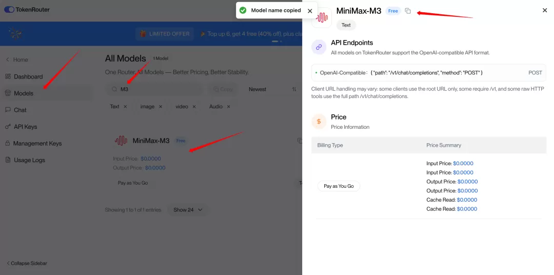This screenshot has height=275, width=554.
Task: Remove the Text filter chip
Action: [125, 106]
